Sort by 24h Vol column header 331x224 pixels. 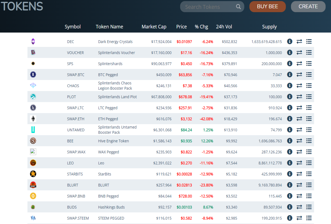[224, 27]
